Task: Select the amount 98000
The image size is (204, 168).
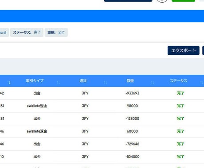Action: point(132,106)
